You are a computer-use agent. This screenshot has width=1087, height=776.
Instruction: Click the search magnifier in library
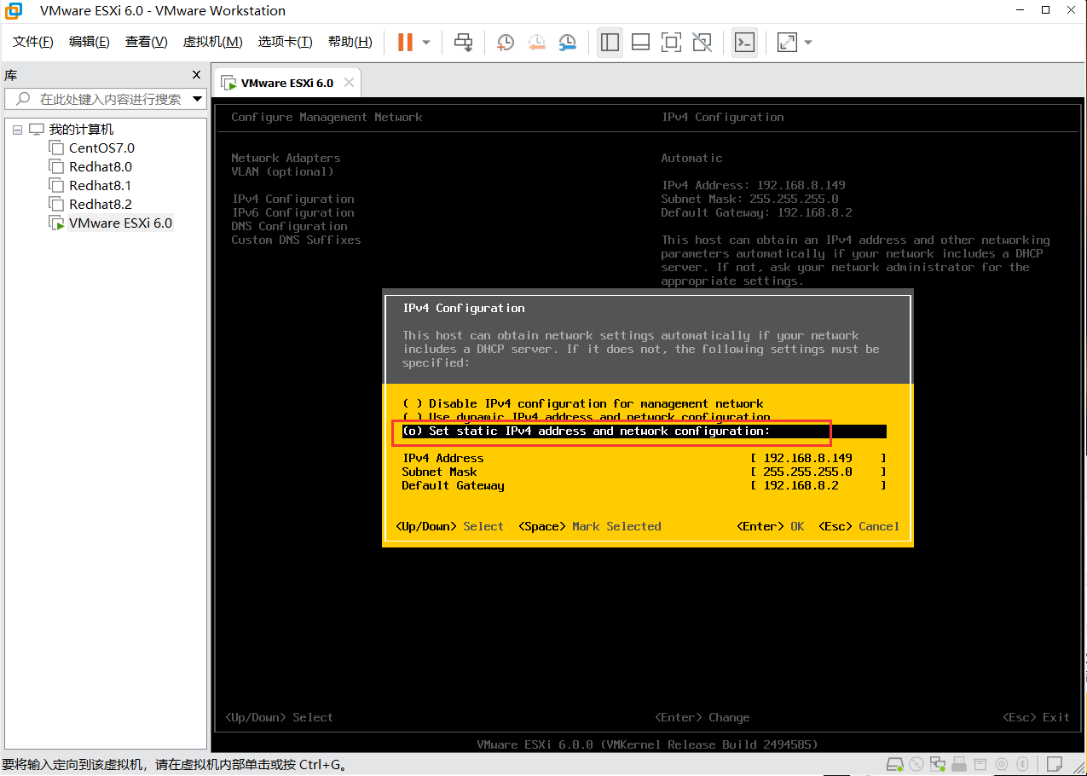(x=23, y=99)
